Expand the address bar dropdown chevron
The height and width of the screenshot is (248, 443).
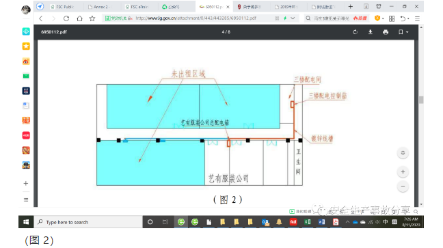pos(293,18)
